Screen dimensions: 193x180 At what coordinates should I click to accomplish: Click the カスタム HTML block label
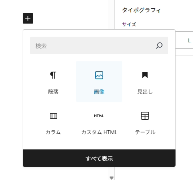(x=99, y=132)
